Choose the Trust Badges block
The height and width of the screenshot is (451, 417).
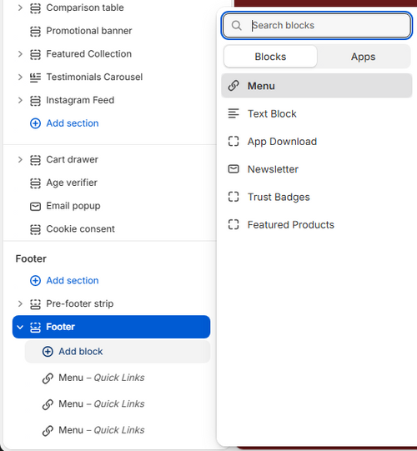[x=317, y=197]
